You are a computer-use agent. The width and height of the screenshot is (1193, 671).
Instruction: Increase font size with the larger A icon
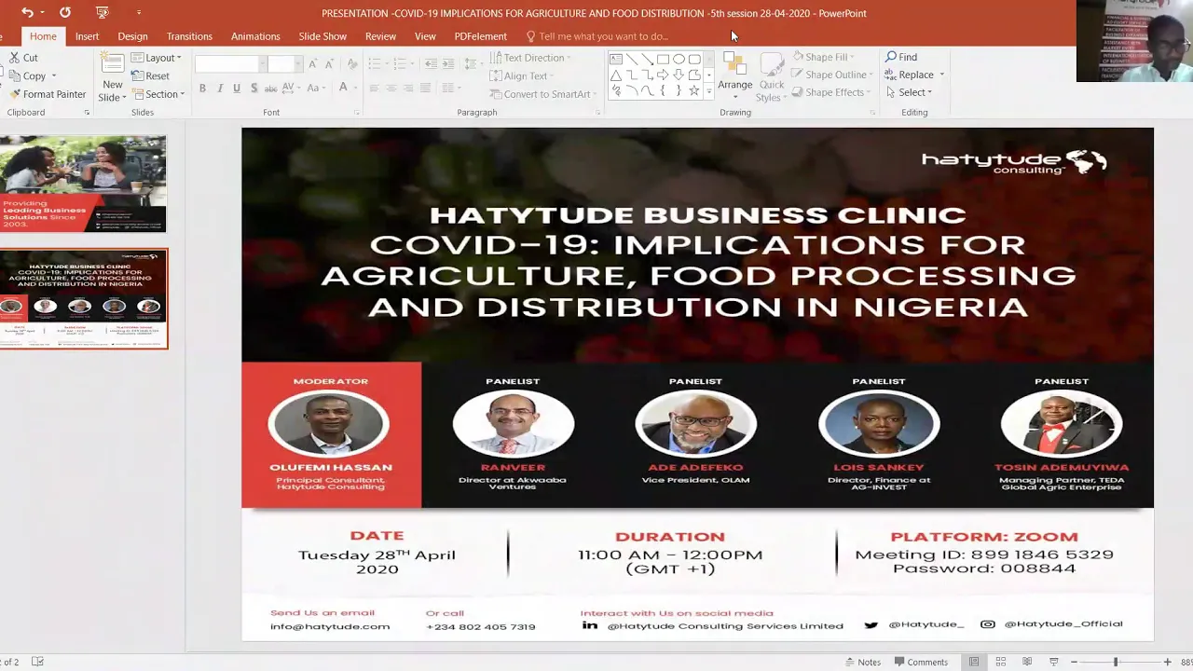313,63
